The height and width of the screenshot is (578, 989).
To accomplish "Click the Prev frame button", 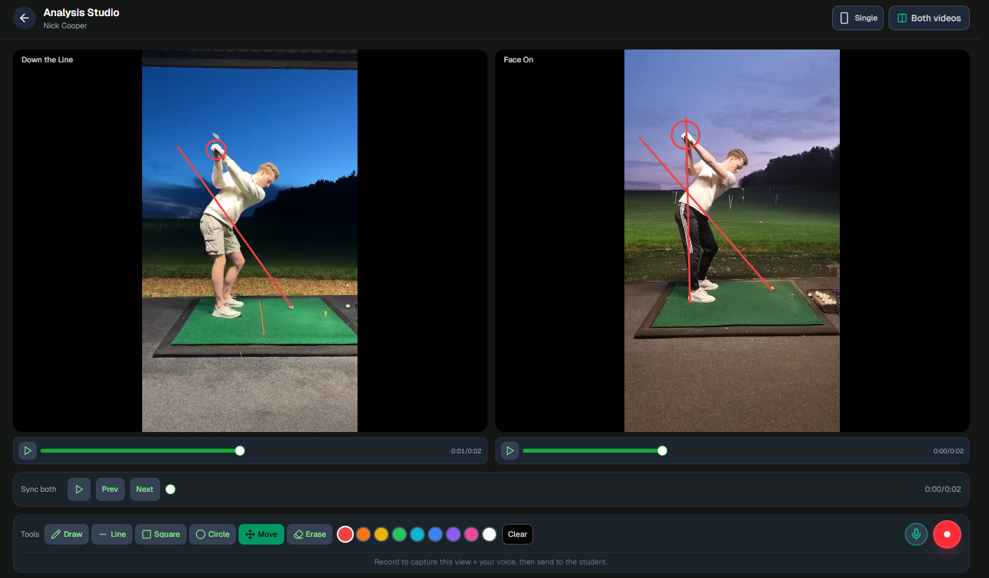I will [109, 489].
